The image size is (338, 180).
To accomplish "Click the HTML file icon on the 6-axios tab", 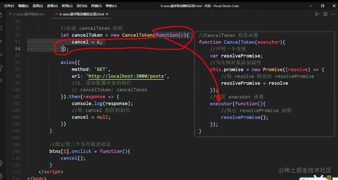I will (x=57, y=14).
